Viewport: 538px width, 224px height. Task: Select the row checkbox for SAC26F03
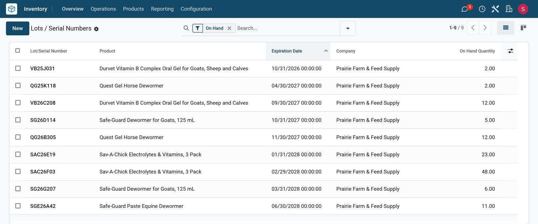[18, 172]
